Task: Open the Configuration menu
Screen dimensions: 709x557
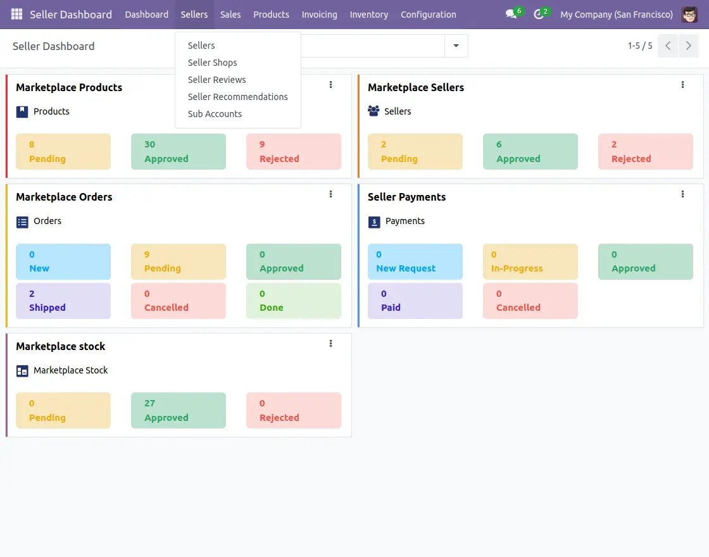Action: tap(429, 14)
